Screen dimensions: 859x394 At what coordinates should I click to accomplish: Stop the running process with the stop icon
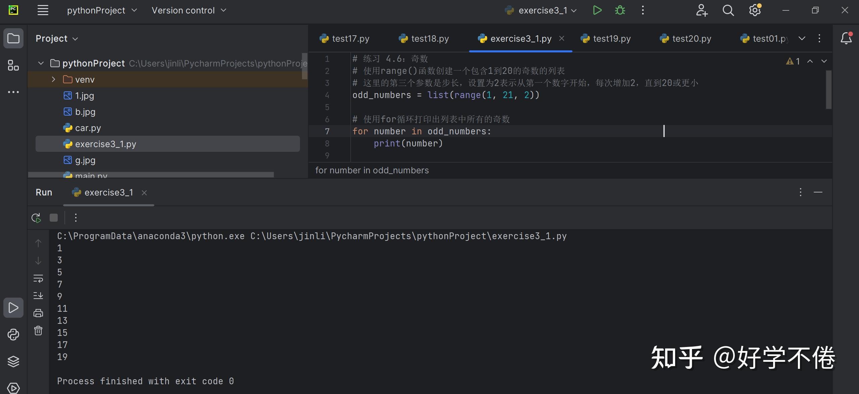point(53,217)
